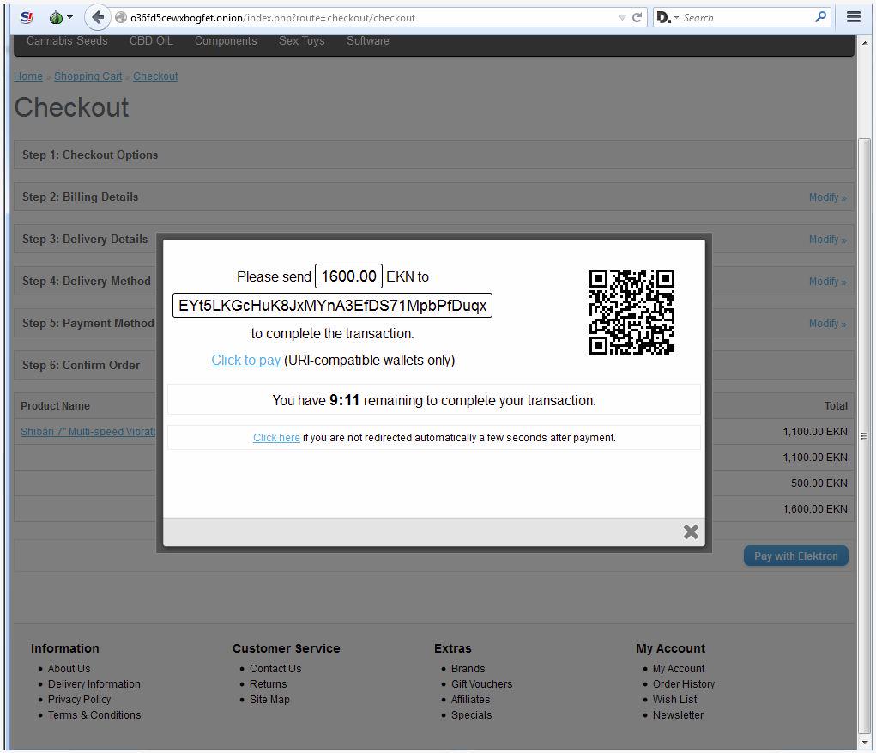Open Contact Us footer link
Viewport: 876px width, 753px height.
point(275,669)
